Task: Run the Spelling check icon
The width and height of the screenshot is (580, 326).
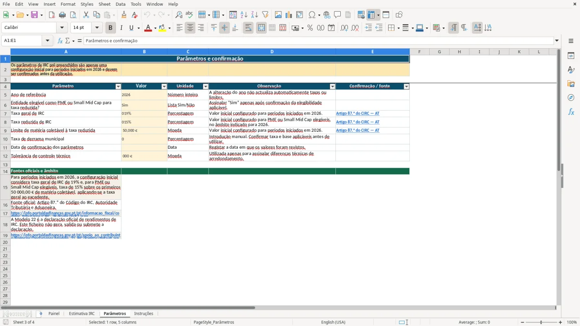Action: [189, 15]
